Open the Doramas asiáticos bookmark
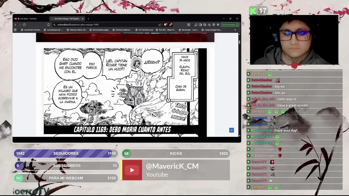This screenshot has height=196, width=349. point(122,30)
